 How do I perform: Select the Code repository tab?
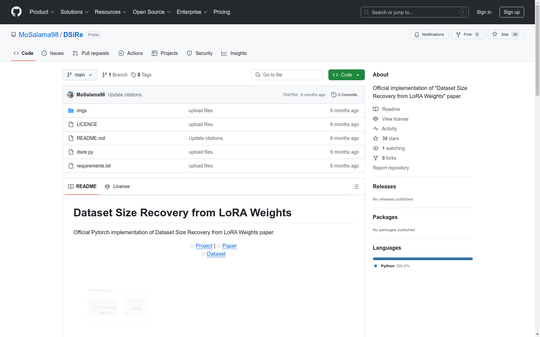point(24,53)
